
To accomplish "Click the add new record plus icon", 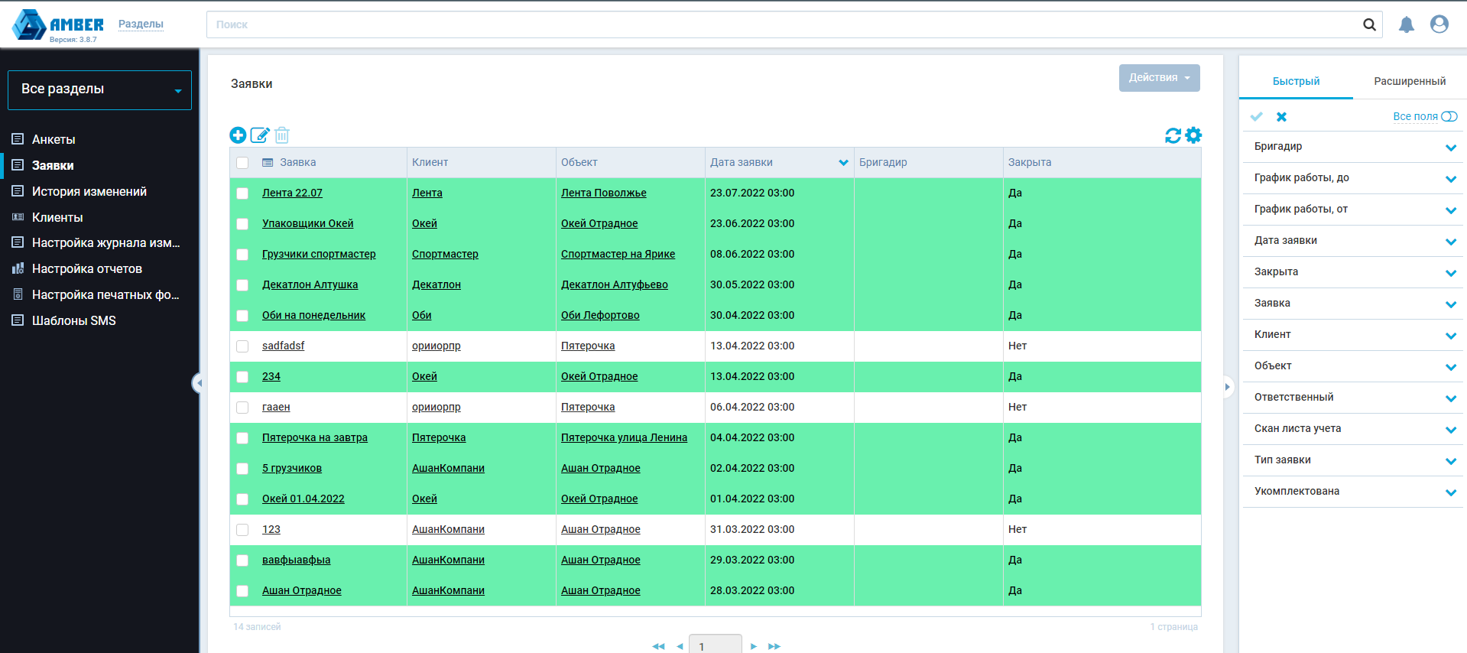I will (x=238, y=135).
